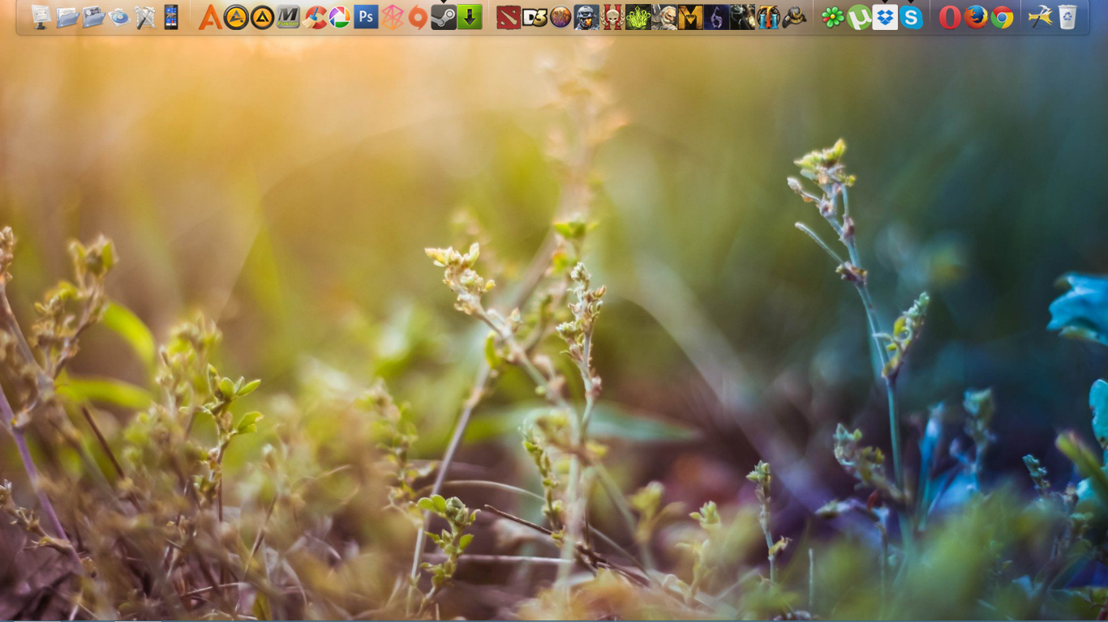Launch the Origin client
This screenshot has height=622, width=1108.
coord(418,17)
